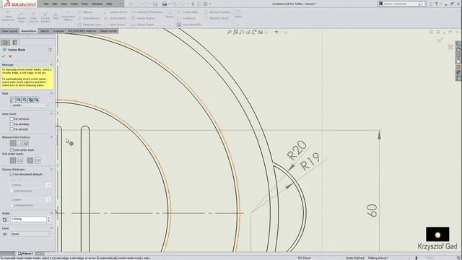
Task: Select the Weld Symbol tool
Action: 115,18
